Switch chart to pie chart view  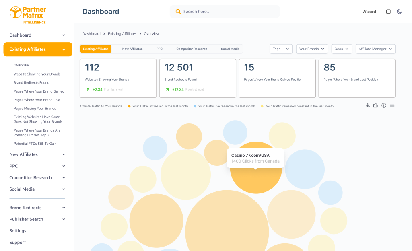tap(384, 105)
